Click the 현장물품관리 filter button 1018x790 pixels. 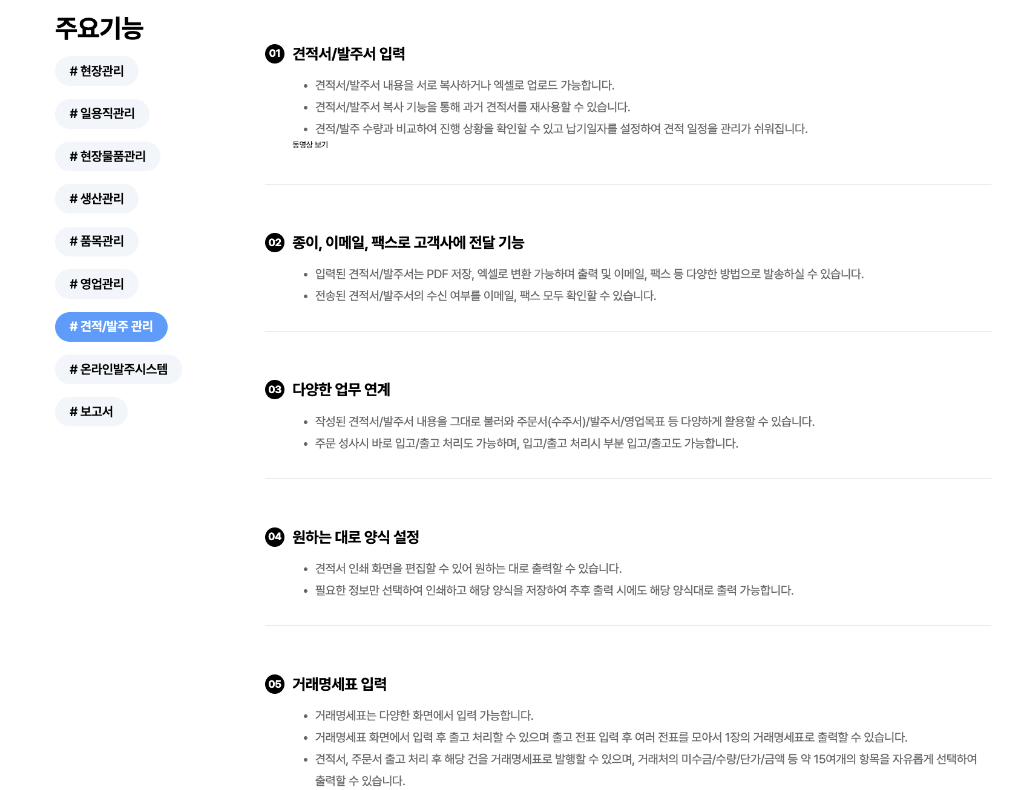pyautogui.click(x=108, y=156)
